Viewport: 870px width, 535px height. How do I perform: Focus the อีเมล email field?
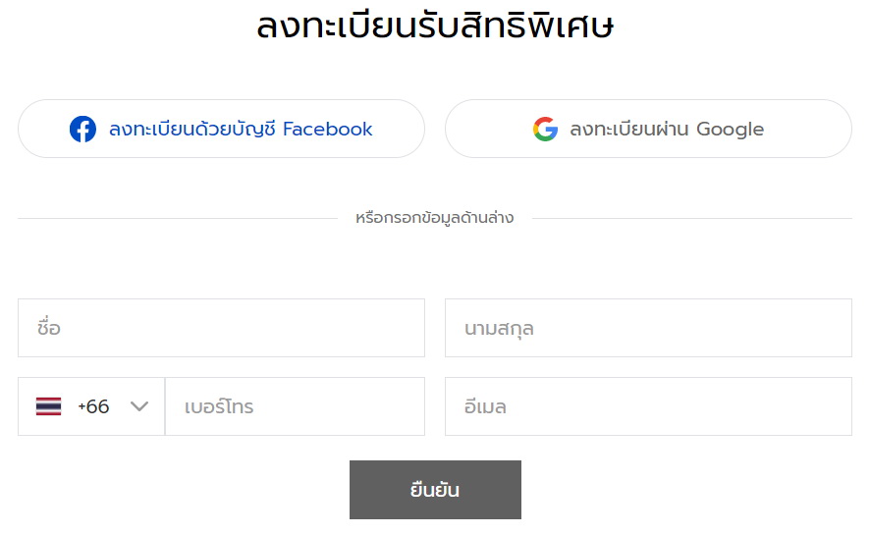pyautogui.click(x=648, y=406)
